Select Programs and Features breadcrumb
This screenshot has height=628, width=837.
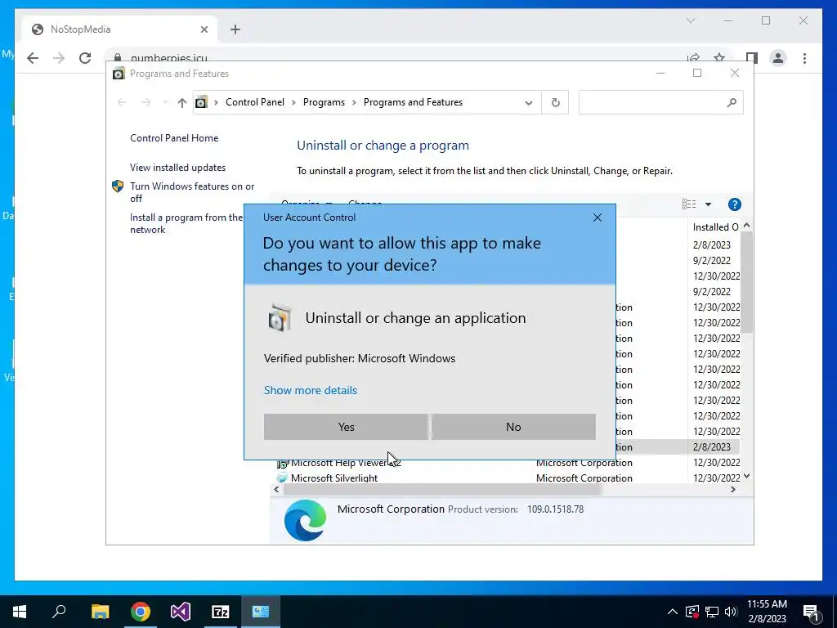[413, 102]
